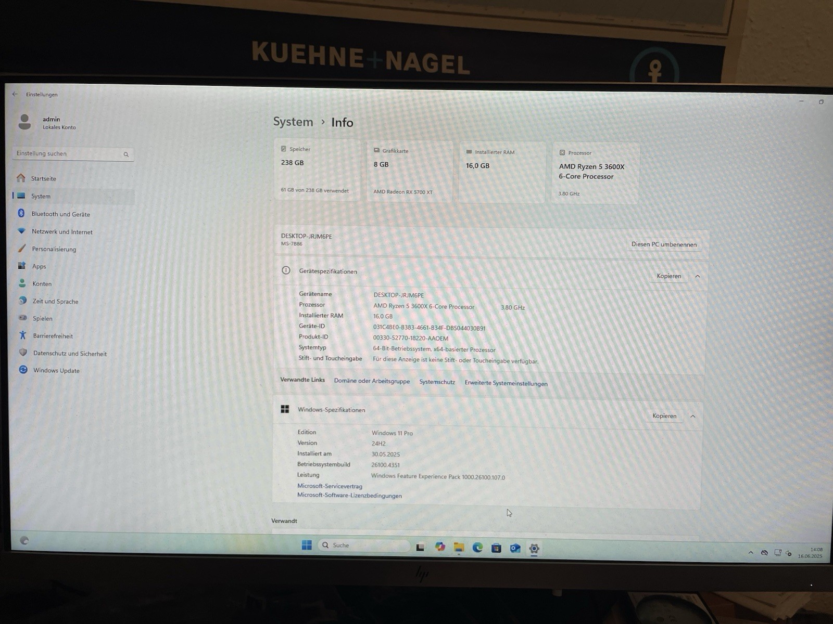Show hidden icons chevron in system tray
This screenshot has width=833, height=624.
(x=751, y=552)
